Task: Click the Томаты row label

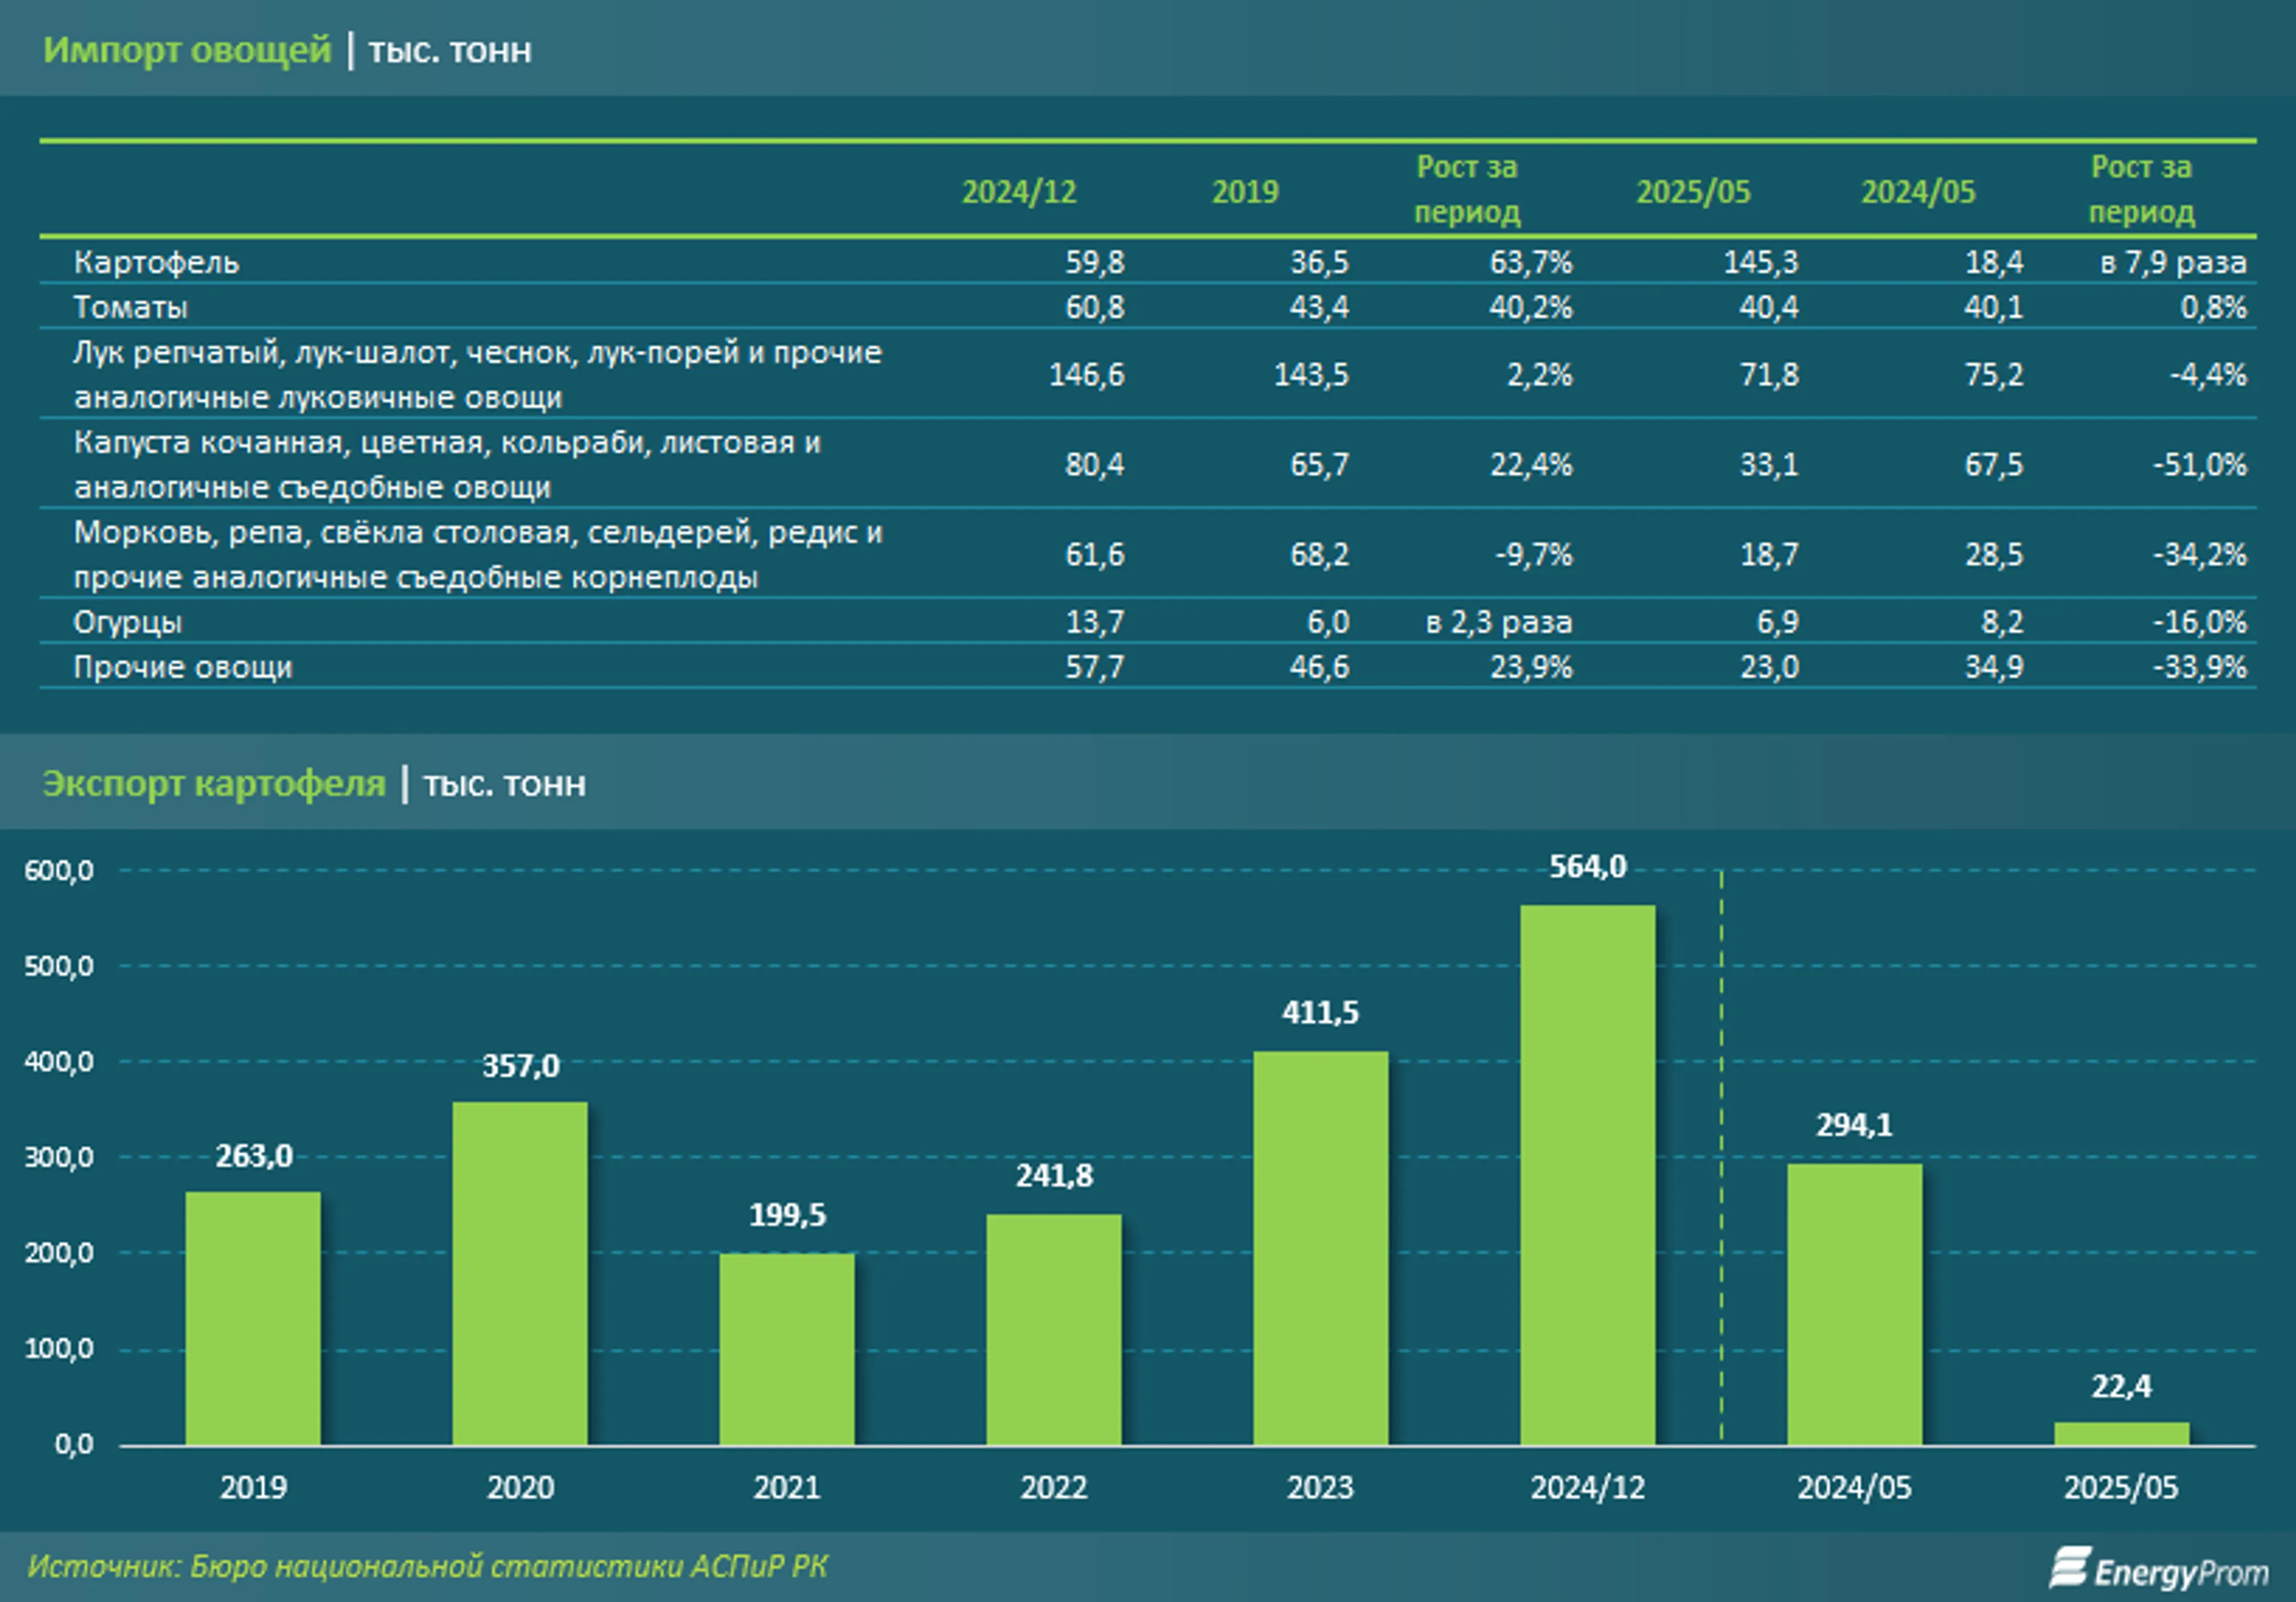Action: [131, 307]
